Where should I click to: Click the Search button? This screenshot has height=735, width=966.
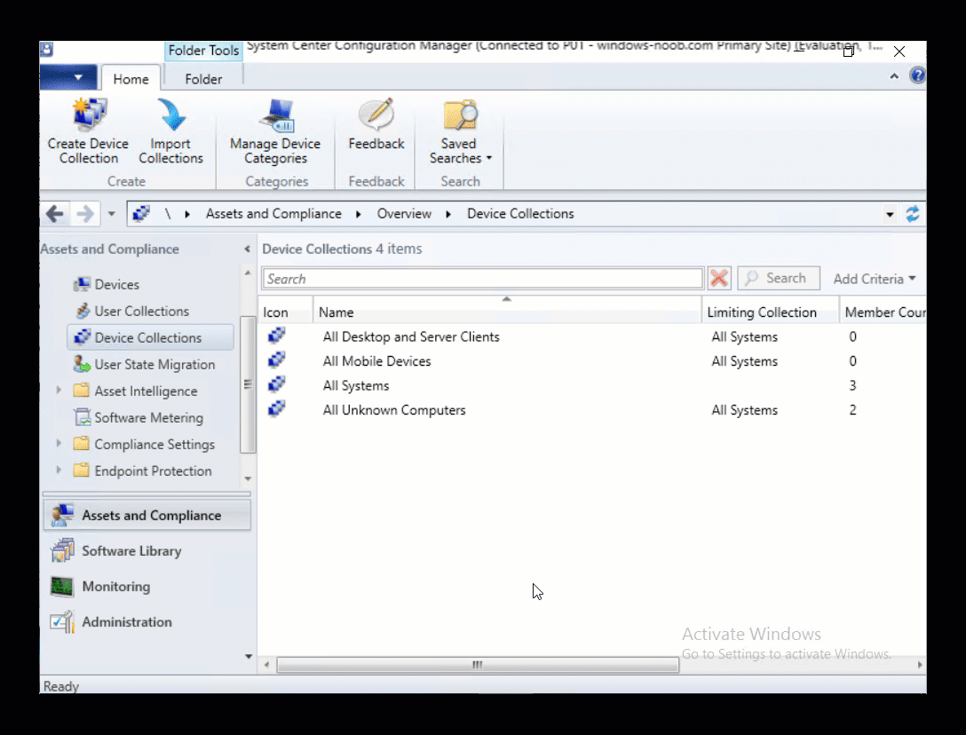[779, 279]
